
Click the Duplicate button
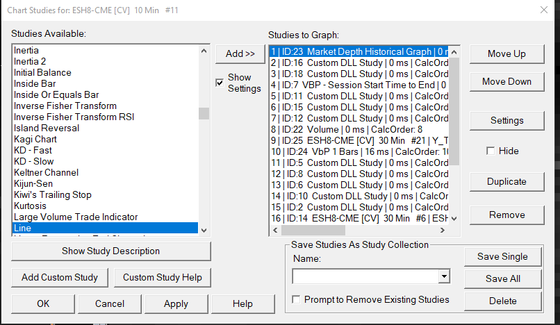(507, 181)
